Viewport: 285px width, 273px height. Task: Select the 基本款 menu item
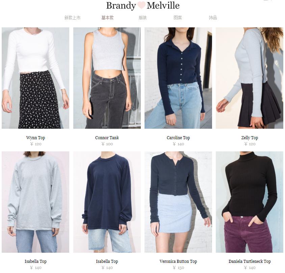[107, 18]
